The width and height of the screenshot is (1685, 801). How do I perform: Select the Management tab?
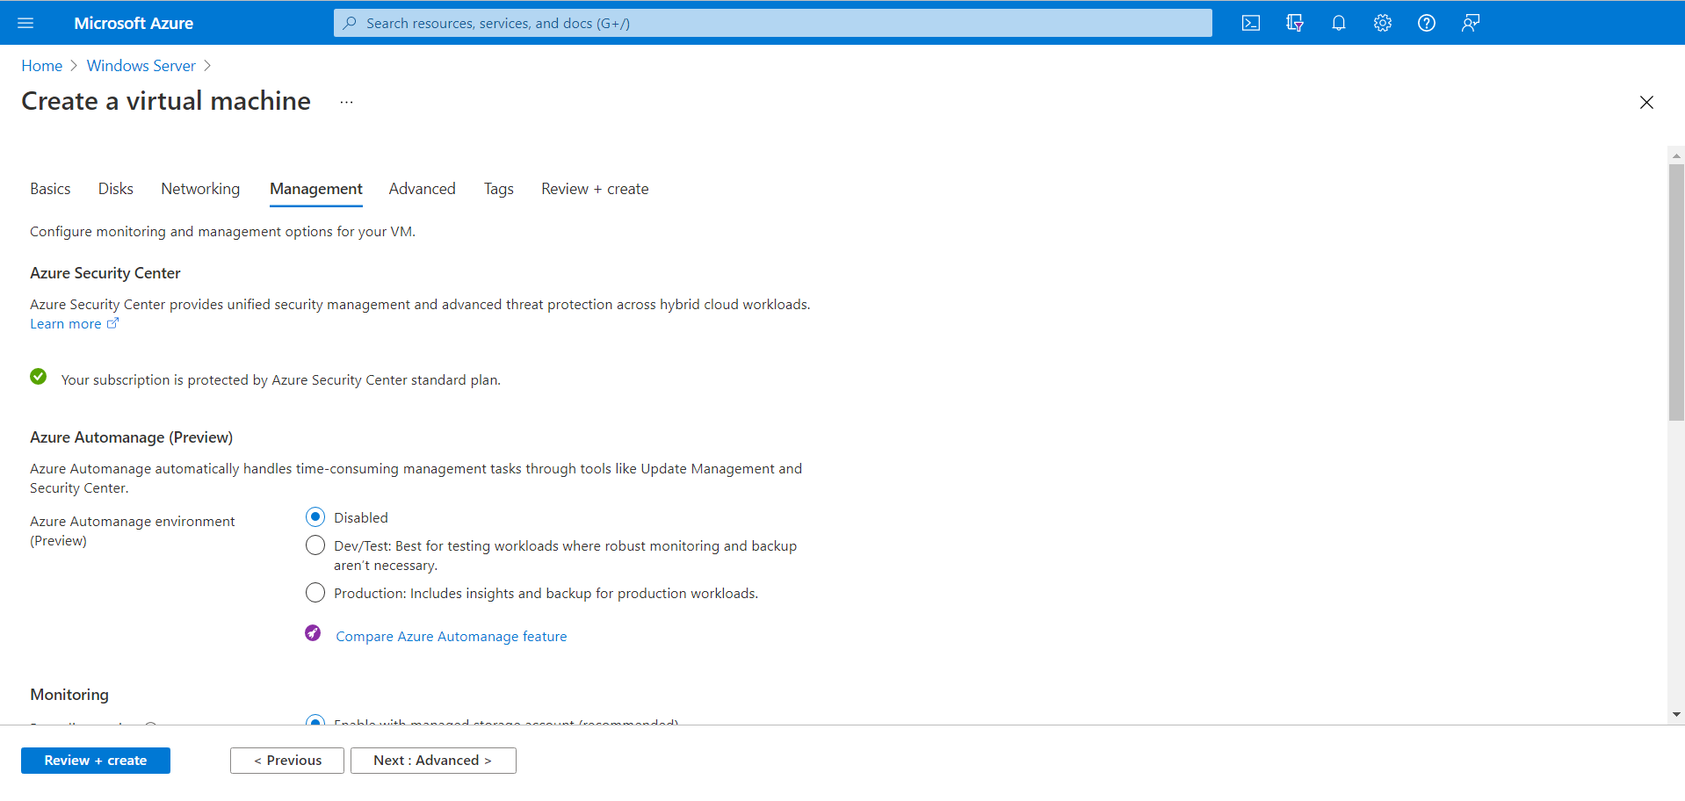point(316,189)
